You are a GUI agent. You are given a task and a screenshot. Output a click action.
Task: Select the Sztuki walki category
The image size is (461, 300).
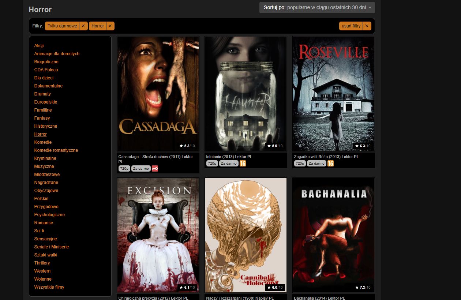click(46, 255)
